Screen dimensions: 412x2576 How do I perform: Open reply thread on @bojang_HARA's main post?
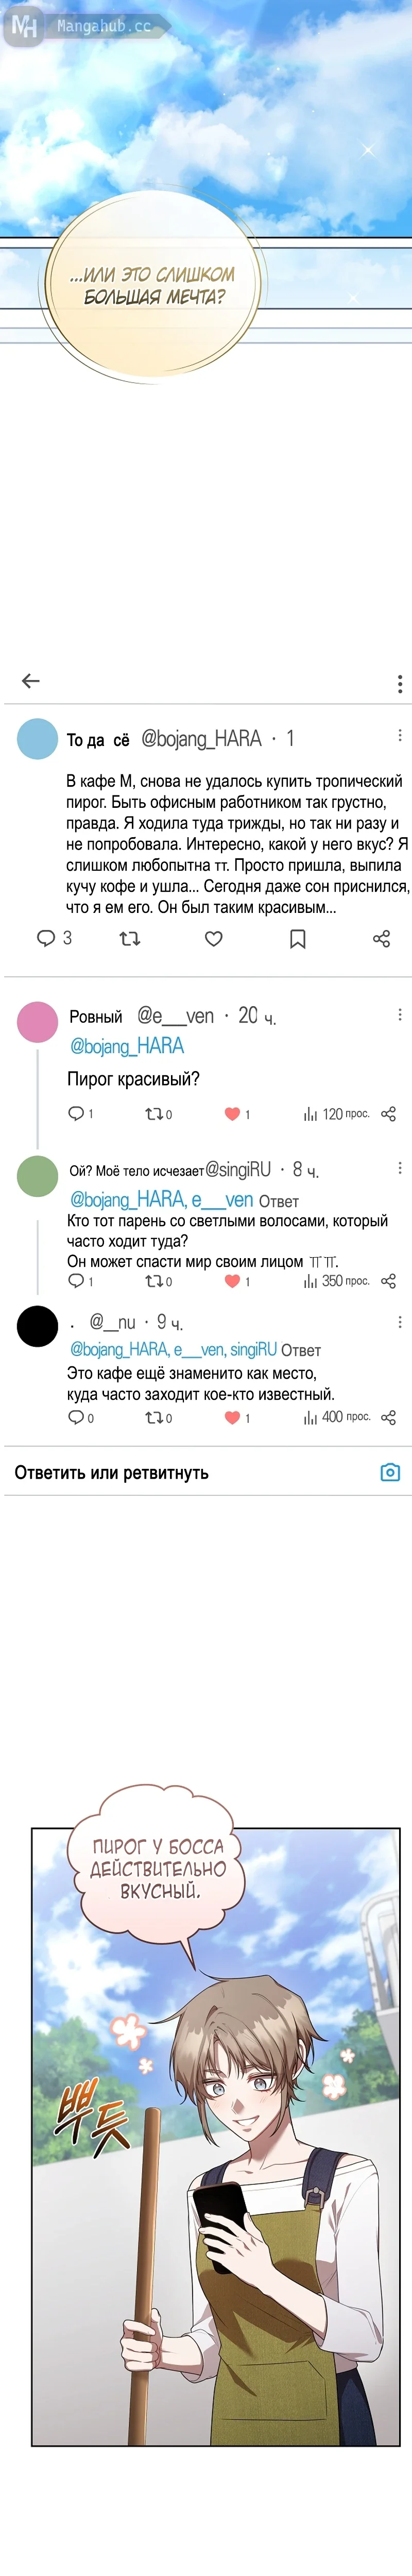[x=46, y=938]
